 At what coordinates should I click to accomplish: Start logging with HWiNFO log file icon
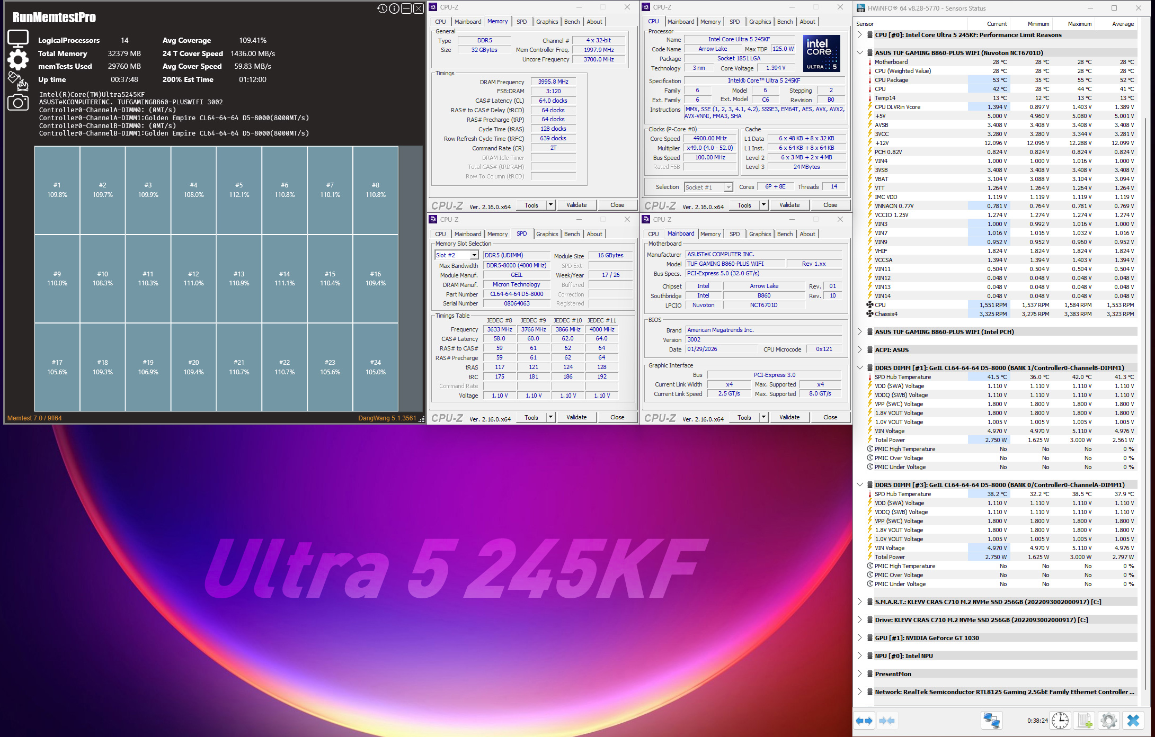click(x=1085, y=721)
